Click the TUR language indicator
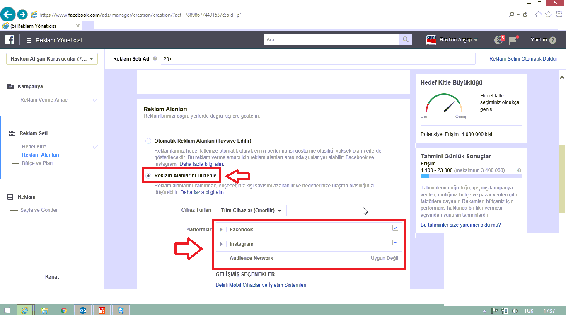Screen dimensions: 566x315 (x=529, y=310)
